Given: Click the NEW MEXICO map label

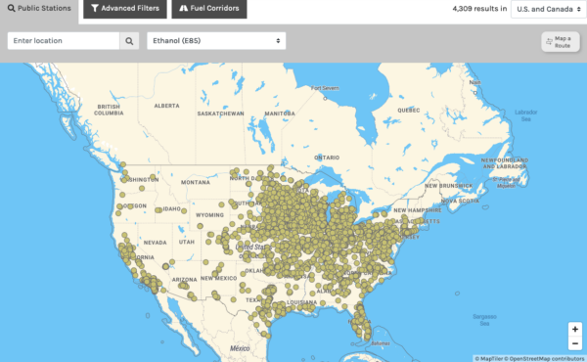Looking at the screenshot, I should (x=218, y=278).
